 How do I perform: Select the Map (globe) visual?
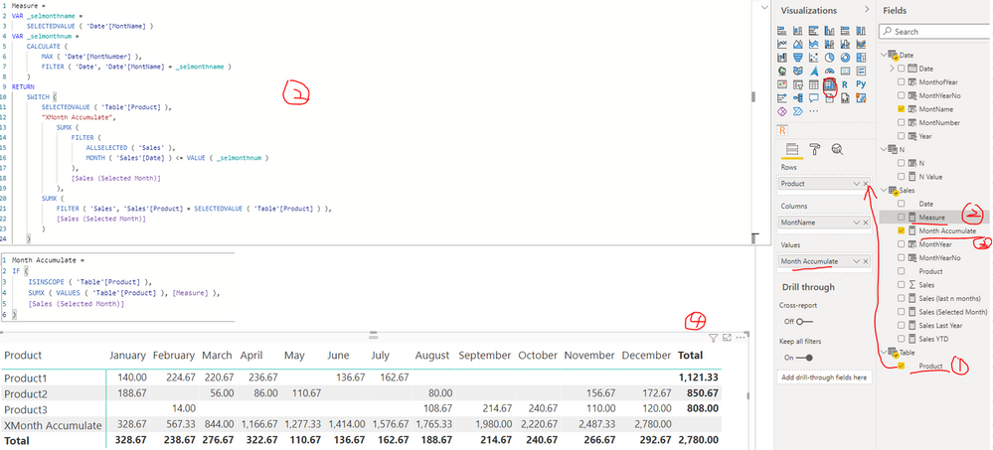point(782,71)
